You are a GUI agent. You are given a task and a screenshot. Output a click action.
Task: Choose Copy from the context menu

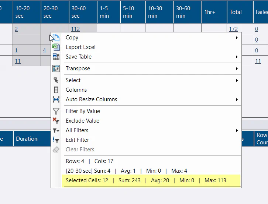click(x=146, y=38)
